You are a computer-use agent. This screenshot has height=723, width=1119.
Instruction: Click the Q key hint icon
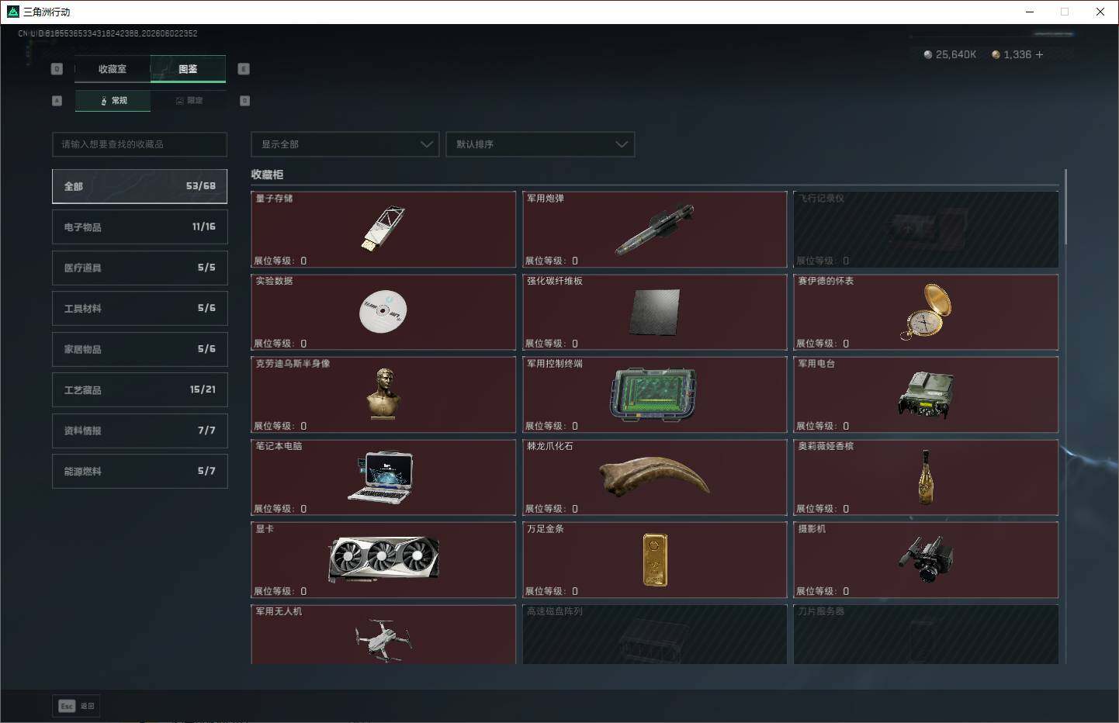pyautogui.click(x=57, y=69)
